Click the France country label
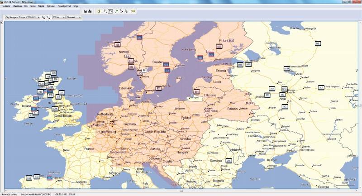 [x=89, y=148]
